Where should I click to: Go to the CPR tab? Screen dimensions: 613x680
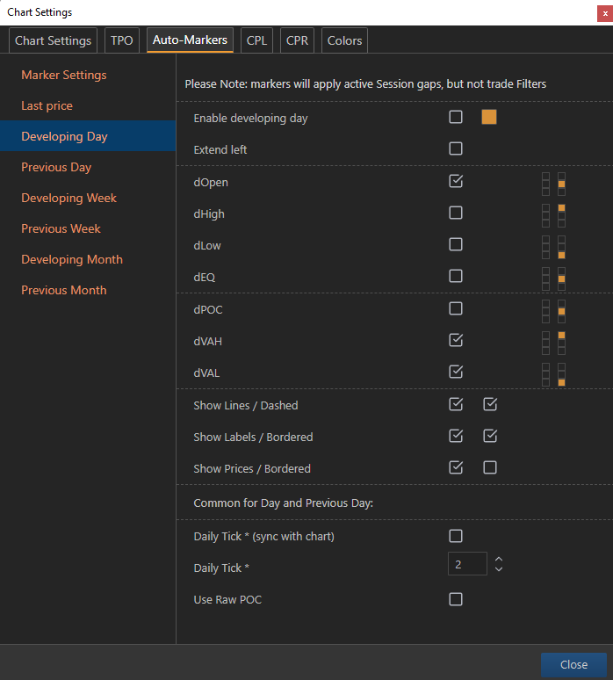297,40
